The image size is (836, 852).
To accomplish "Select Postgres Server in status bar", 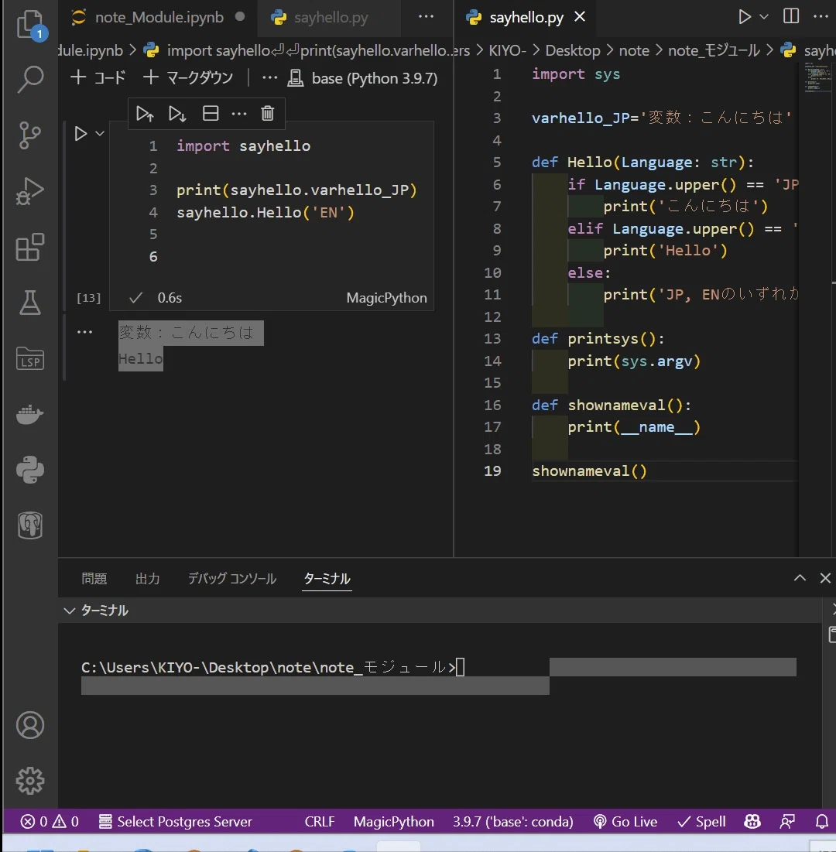I will [175, 822].
